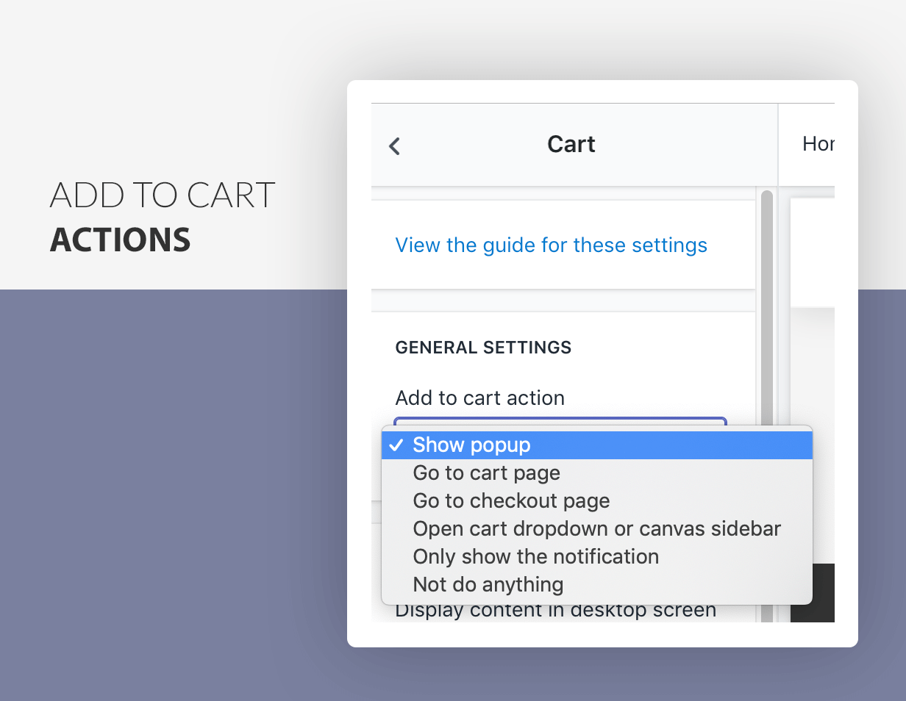Click the checkmark icon next to Show popup

click(x=396, y=445)
